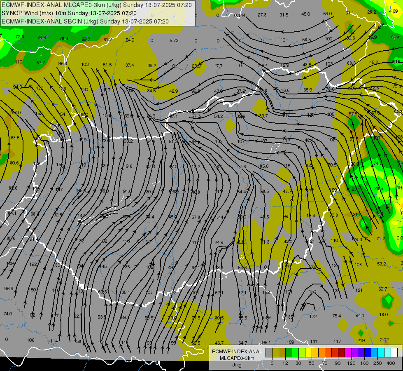Click the 53.2 value on the map
The height and width of the screenshot is (371, 403).
click(x=382, y=264)
